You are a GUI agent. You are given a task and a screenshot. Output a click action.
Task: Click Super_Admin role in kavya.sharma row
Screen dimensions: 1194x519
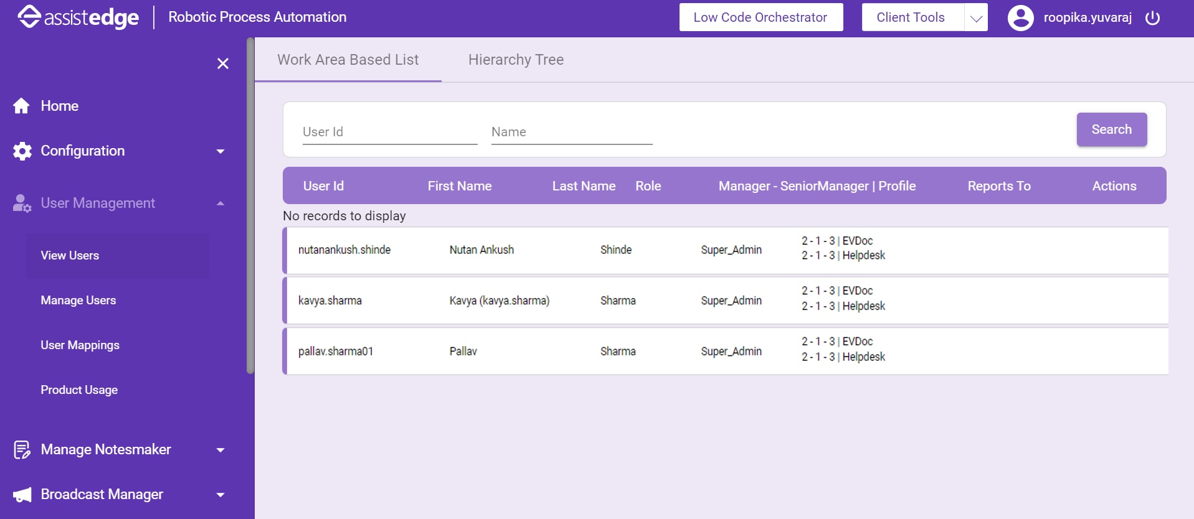[731, 301]
